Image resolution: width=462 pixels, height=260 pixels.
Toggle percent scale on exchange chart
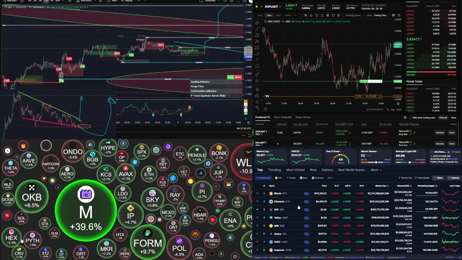pos(388,109)
